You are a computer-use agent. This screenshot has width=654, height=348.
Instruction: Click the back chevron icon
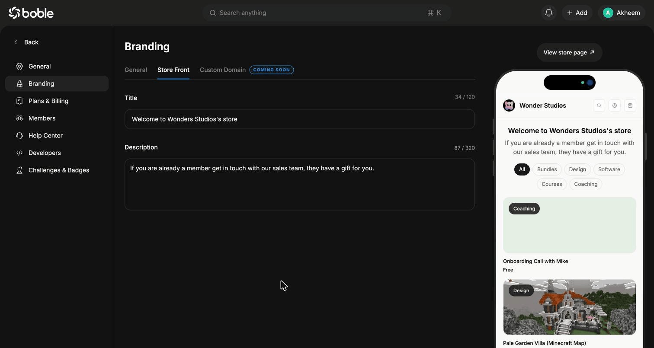pyautogui.click(x=16, y=42)
